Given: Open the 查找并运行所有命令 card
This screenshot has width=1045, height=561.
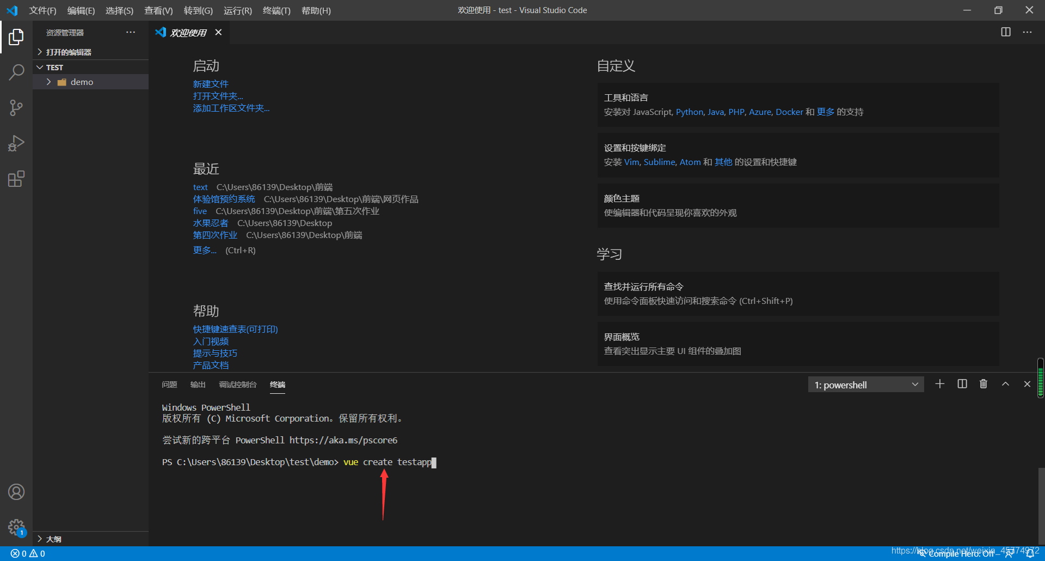Looking at the screenshot, I should pos(798,294).
